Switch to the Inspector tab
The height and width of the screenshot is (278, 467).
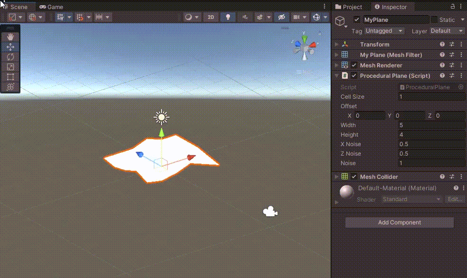coord(391,7)
